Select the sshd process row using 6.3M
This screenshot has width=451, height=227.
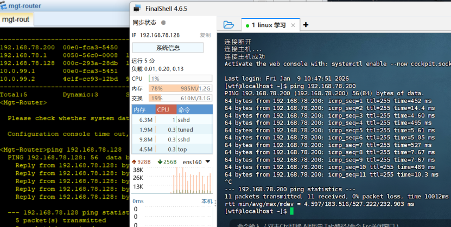click(x=172, y=120)
